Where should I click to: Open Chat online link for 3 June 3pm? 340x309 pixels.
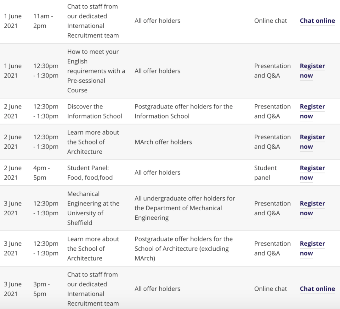pos(317,289)
